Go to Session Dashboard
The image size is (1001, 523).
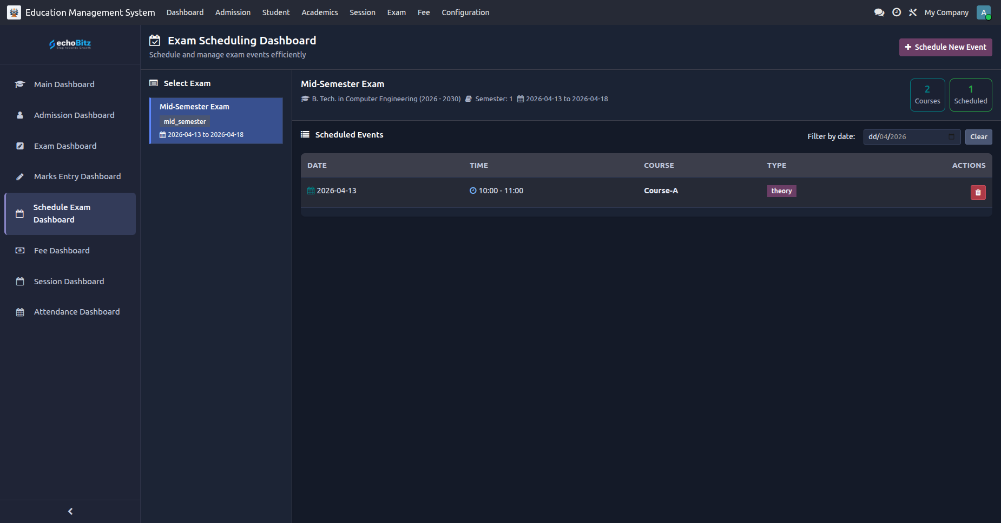tap(70, 282)
